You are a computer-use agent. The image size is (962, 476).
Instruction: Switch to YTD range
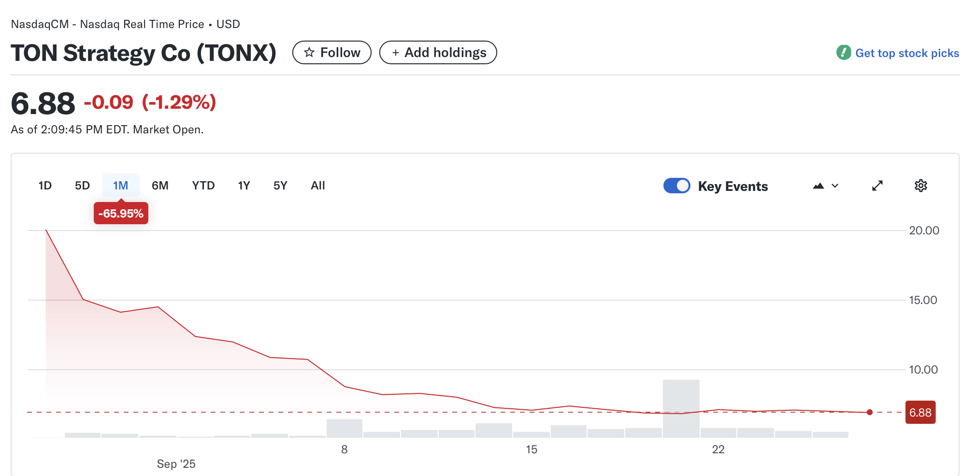[x=203, y=186]
